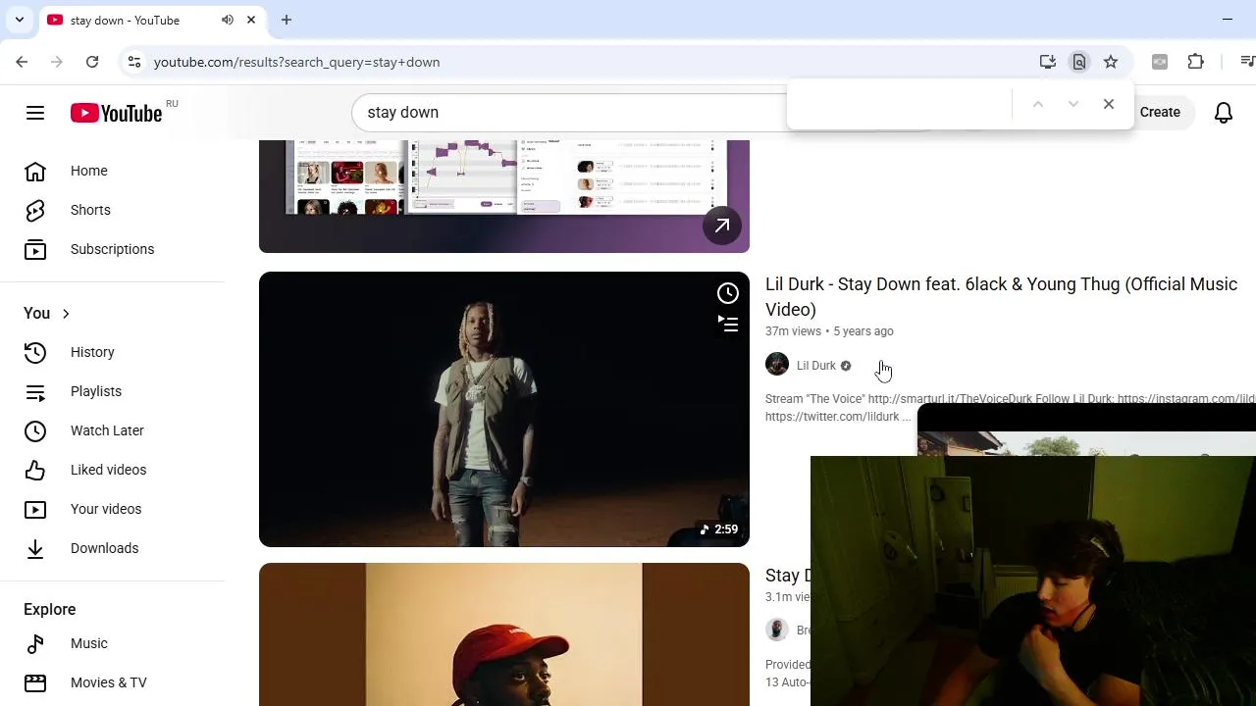Click the browser address bar URL
The height and width of the screenshot is (706, 1256).
pos(297,62)
